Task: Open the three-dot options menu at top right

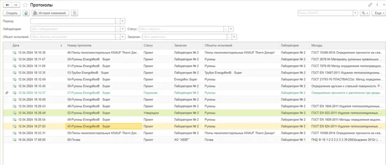Action: (x=377, y=5)
